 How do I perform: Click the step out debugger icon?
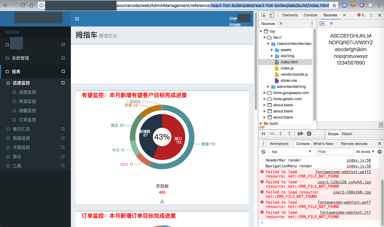(x=289, y=134)
